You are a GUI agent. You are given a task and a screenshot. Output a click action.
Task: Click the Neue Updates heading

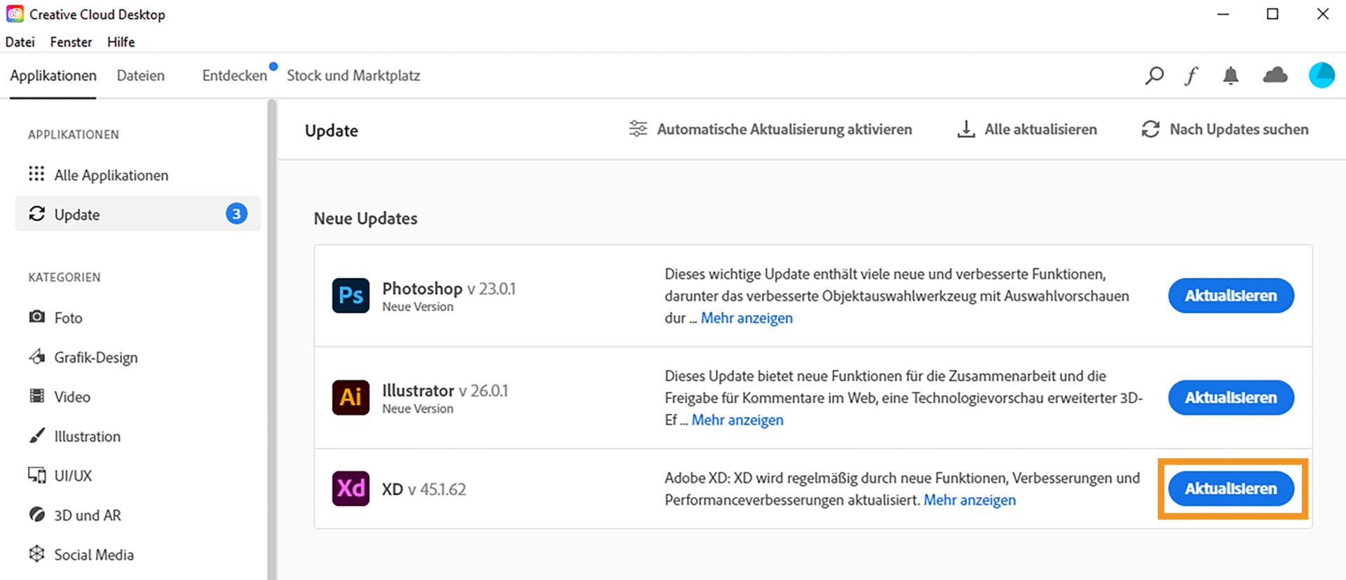[365, 219]
